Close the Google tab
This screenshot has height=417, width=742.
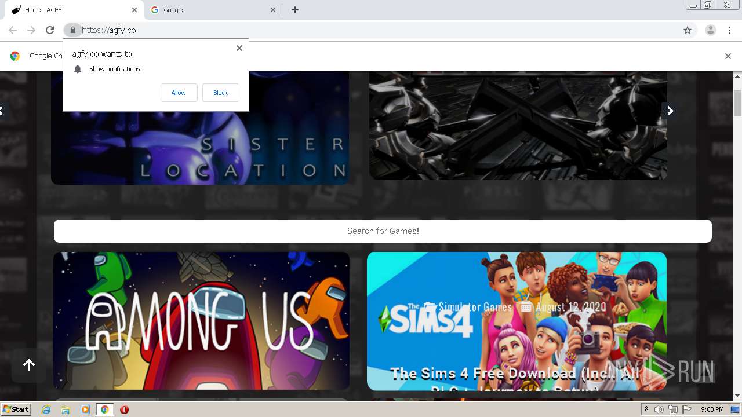(274, 10)
